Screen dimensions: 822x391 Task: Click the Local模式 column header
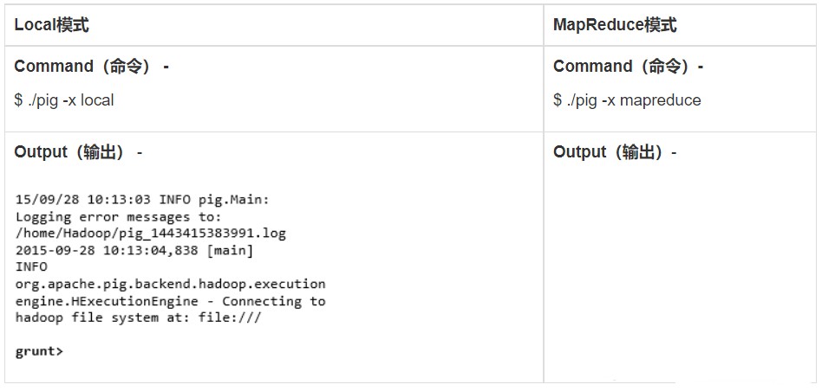coord(51,25)
